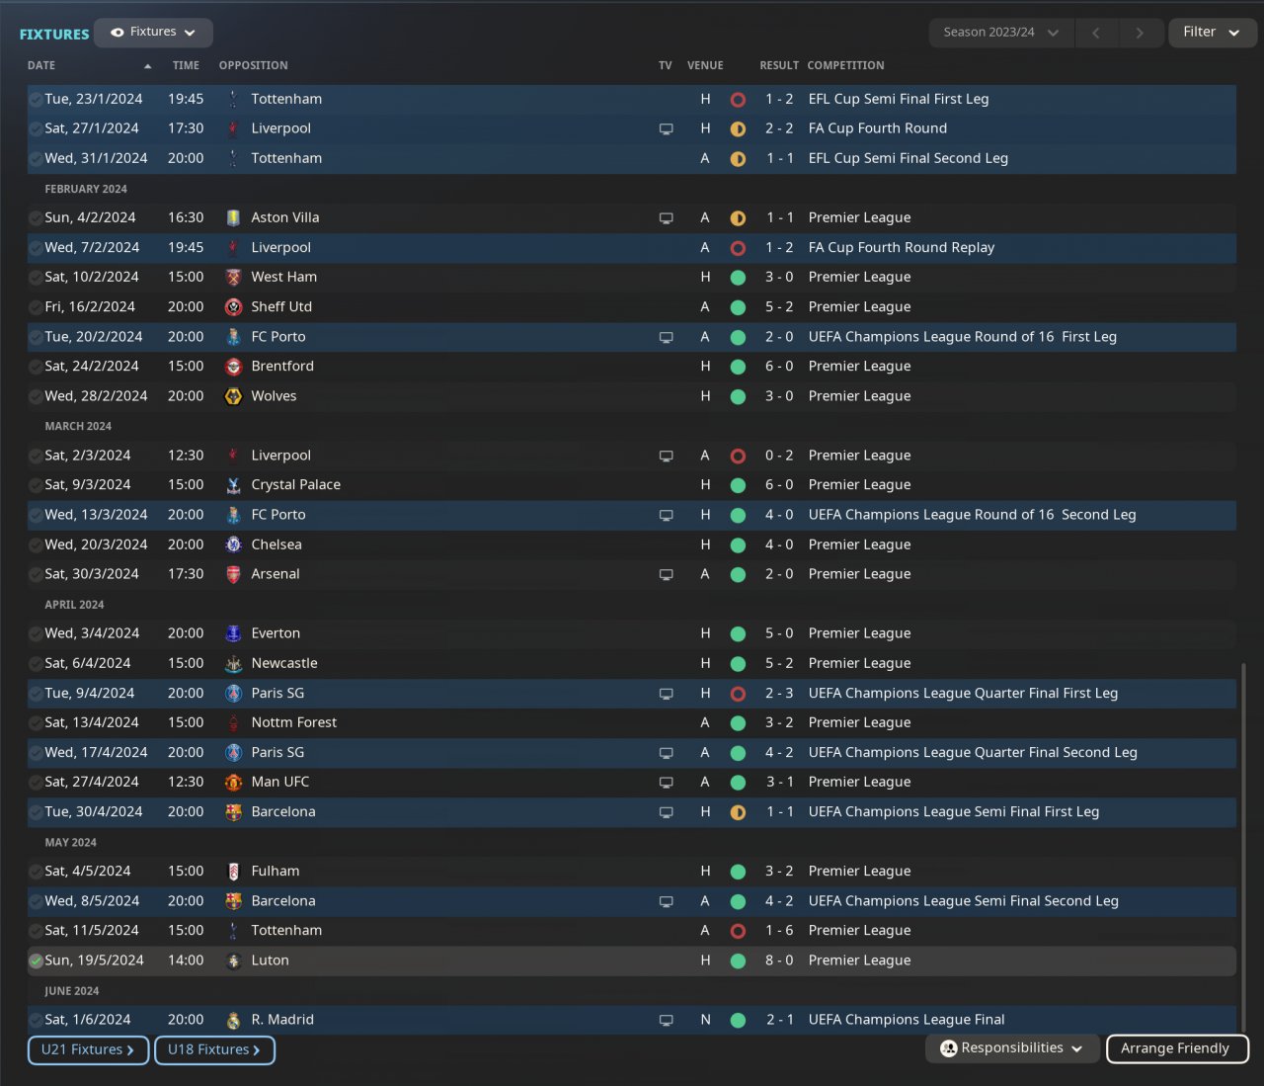Expand the Responsibilities dropdown
Screen dimensions: 1264x1086
[x=1012, y=1048]
